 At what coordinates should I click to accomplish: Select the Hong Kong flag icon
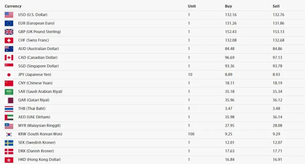click(x=9, y=160)
